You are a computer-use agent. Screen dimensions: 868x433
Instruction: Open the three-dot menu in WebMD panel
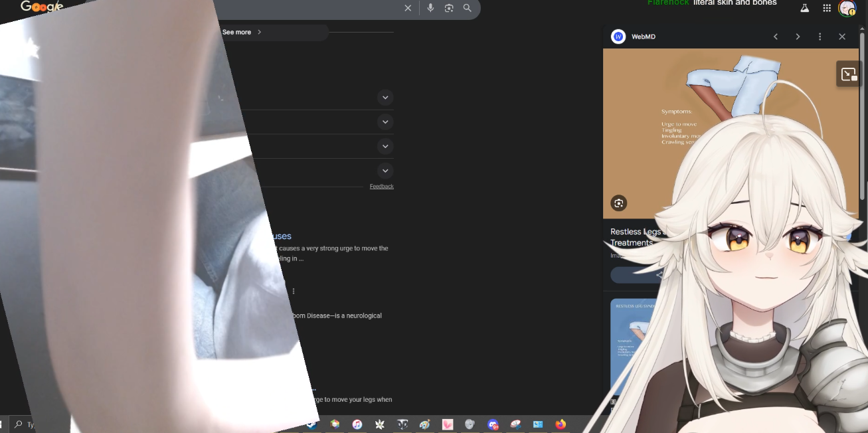[x=820, y=37]
